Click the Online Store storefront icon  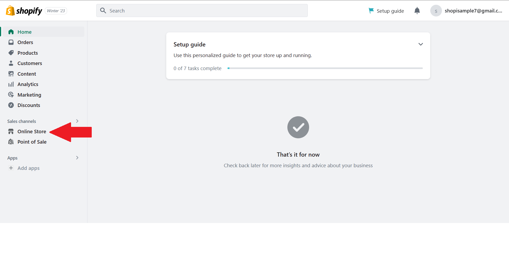tap(11, 131)
